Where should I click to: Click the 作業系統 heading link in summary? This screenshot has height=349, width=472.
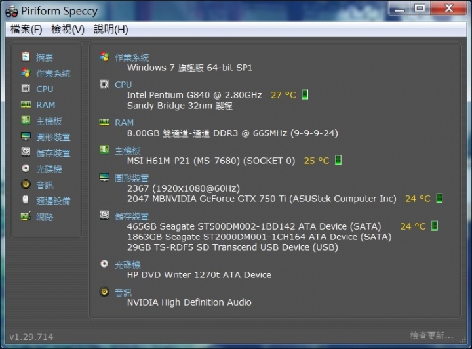click(x=132, y=58)
